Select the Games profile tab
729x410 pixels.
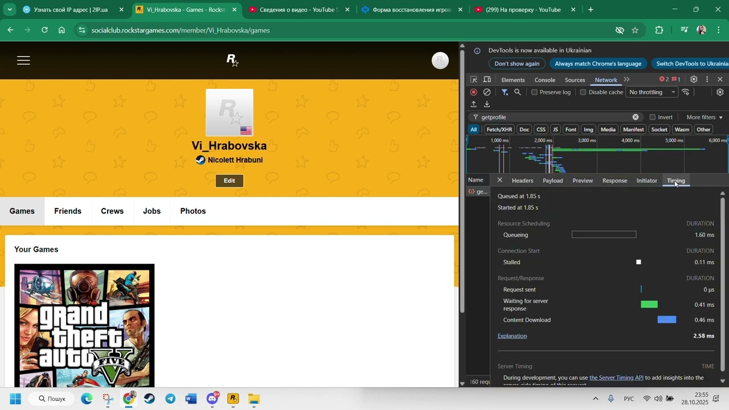click(22, 211)
